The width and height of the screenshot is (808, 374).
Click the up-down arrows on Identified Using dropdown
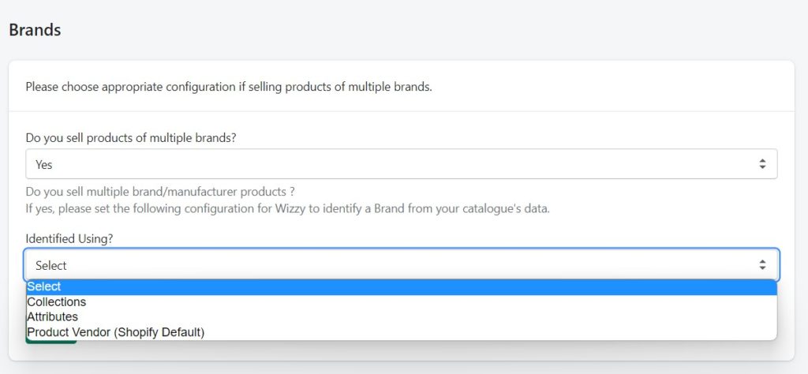pyautogui.click(x=762, y=265)
